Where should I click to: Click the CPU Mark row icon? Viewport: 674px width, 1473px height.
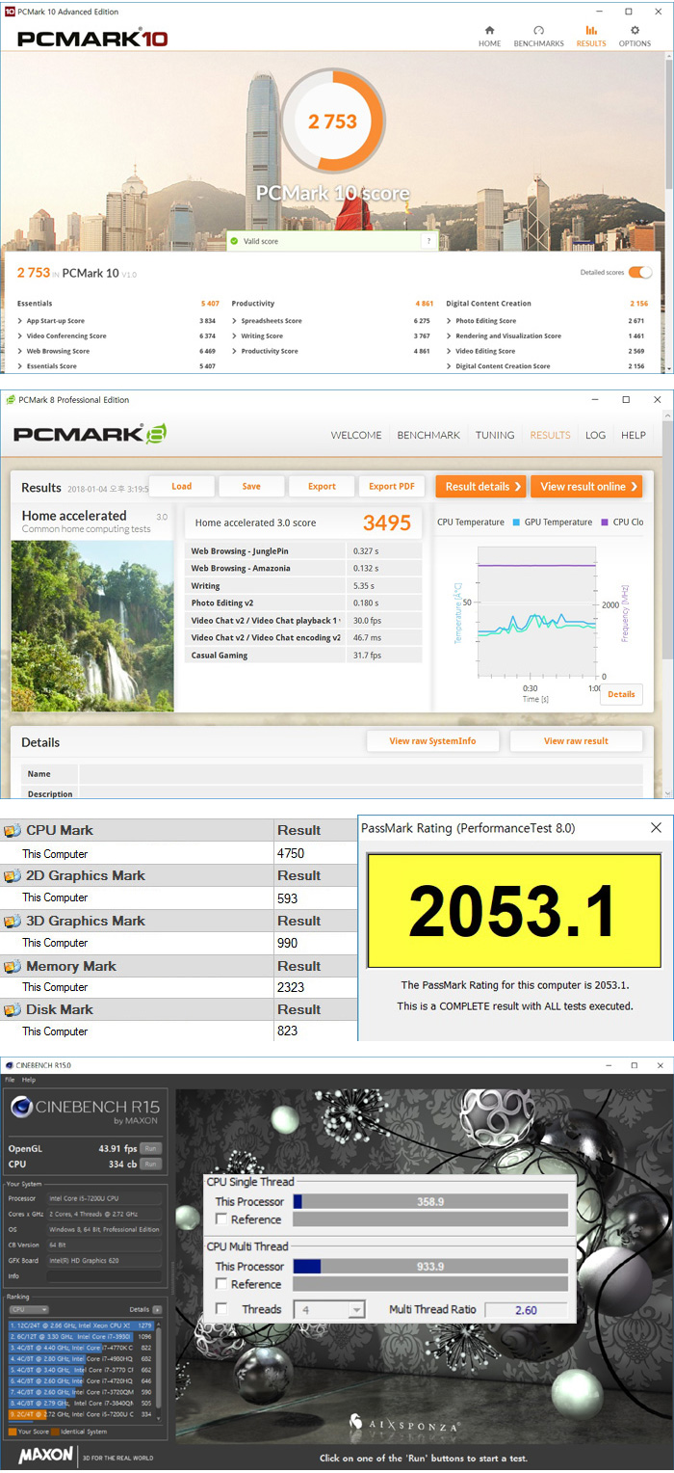click(x=12, y=831)
